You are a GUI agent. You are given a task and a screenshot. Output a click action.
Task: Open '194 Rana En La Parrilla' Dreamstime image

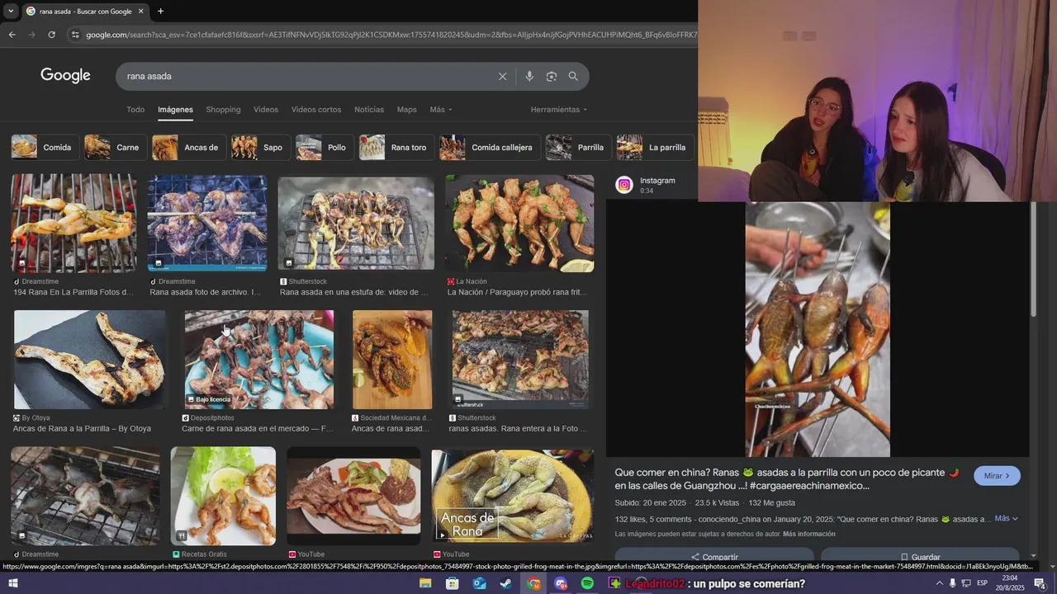click(73, 223)
